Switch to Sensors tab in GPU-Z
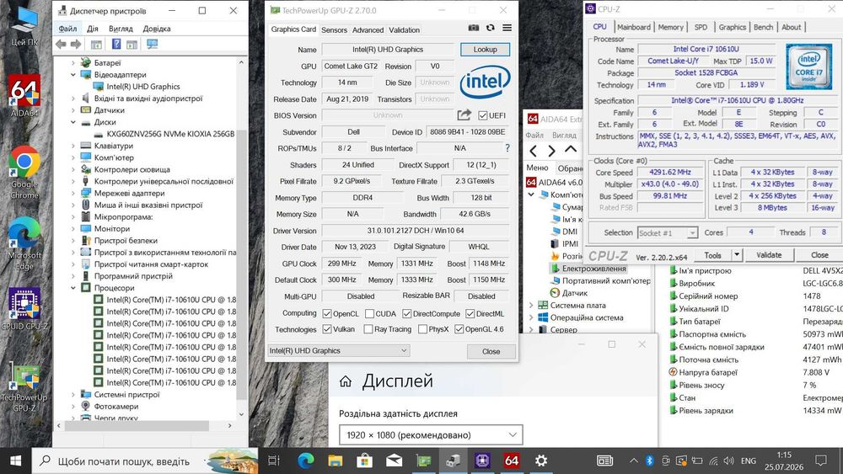The image size is (843, 474). (334, 30)
